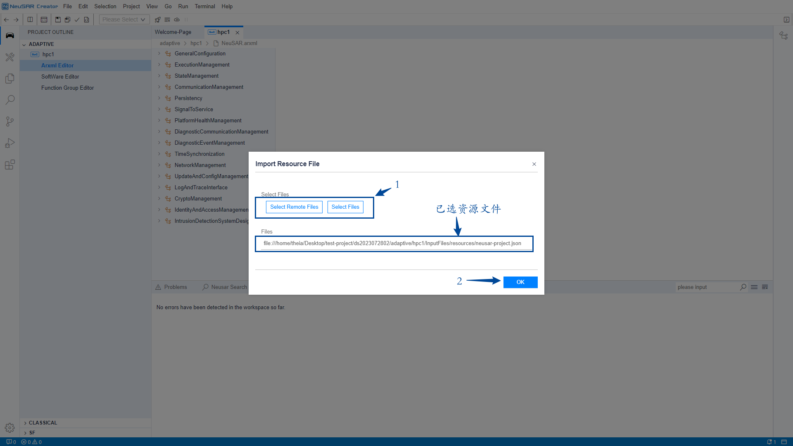Open the Search view in sidebar
The image size is (793, 446).
pyautogui.click(x=10, y=100)
